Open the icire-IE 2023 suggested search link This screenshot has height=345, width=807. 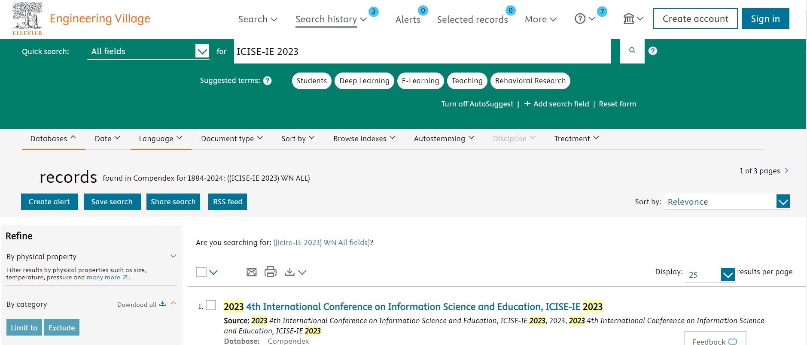coord(321,242)
